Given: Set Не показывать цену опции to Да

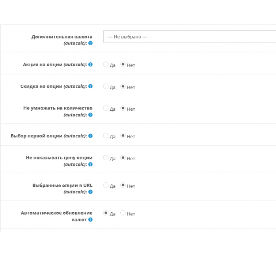Looking at the screenshot, I should tap(106, 158).
